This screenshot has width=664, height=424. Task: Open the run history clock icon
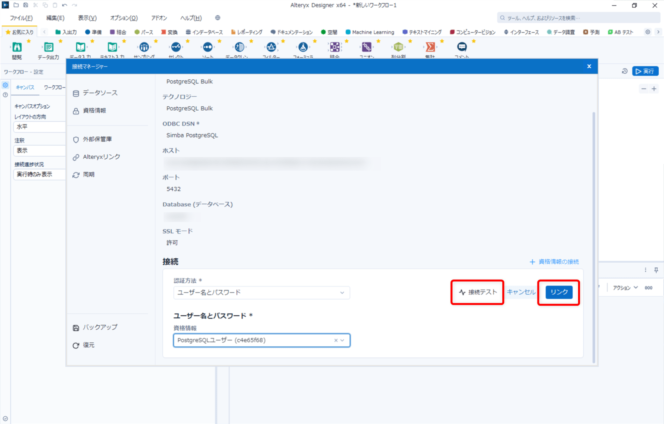point(624,71)
